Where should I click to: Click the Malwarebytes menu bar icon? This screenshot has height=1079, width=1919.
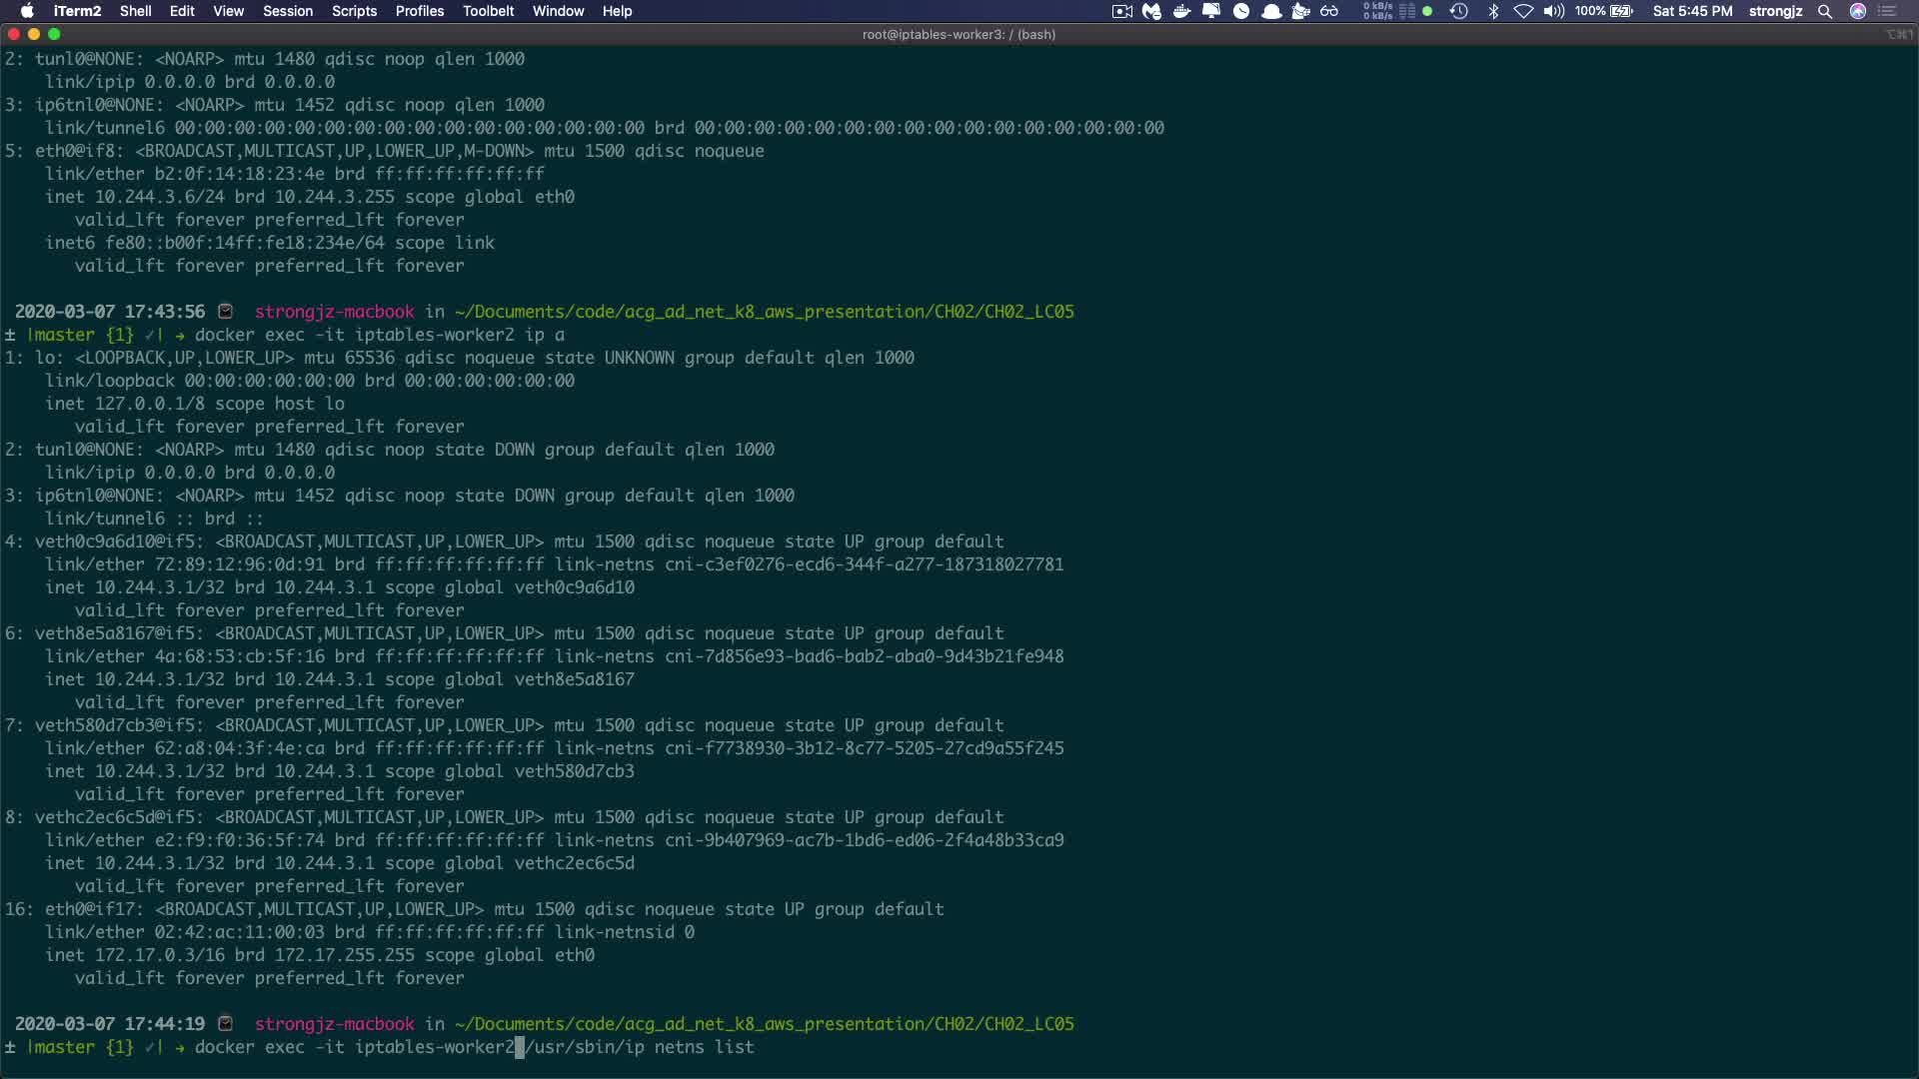(1151, 11)
